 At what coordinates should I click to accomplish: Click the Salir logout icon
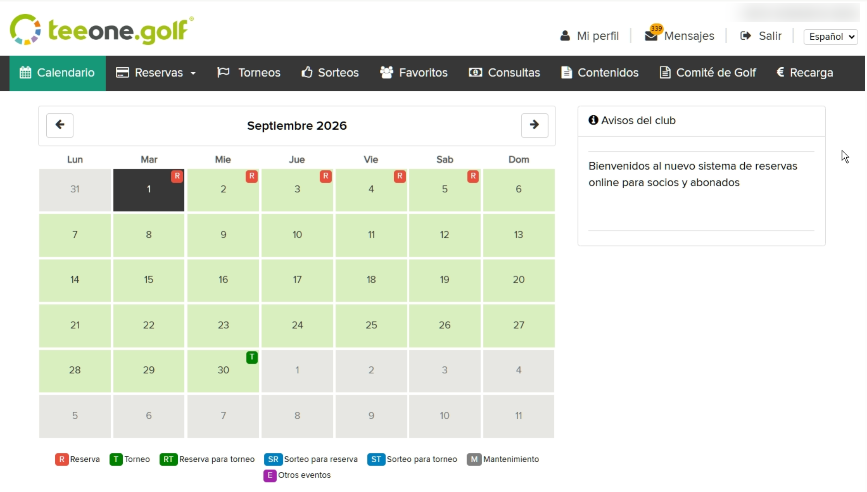click(746, 36)
